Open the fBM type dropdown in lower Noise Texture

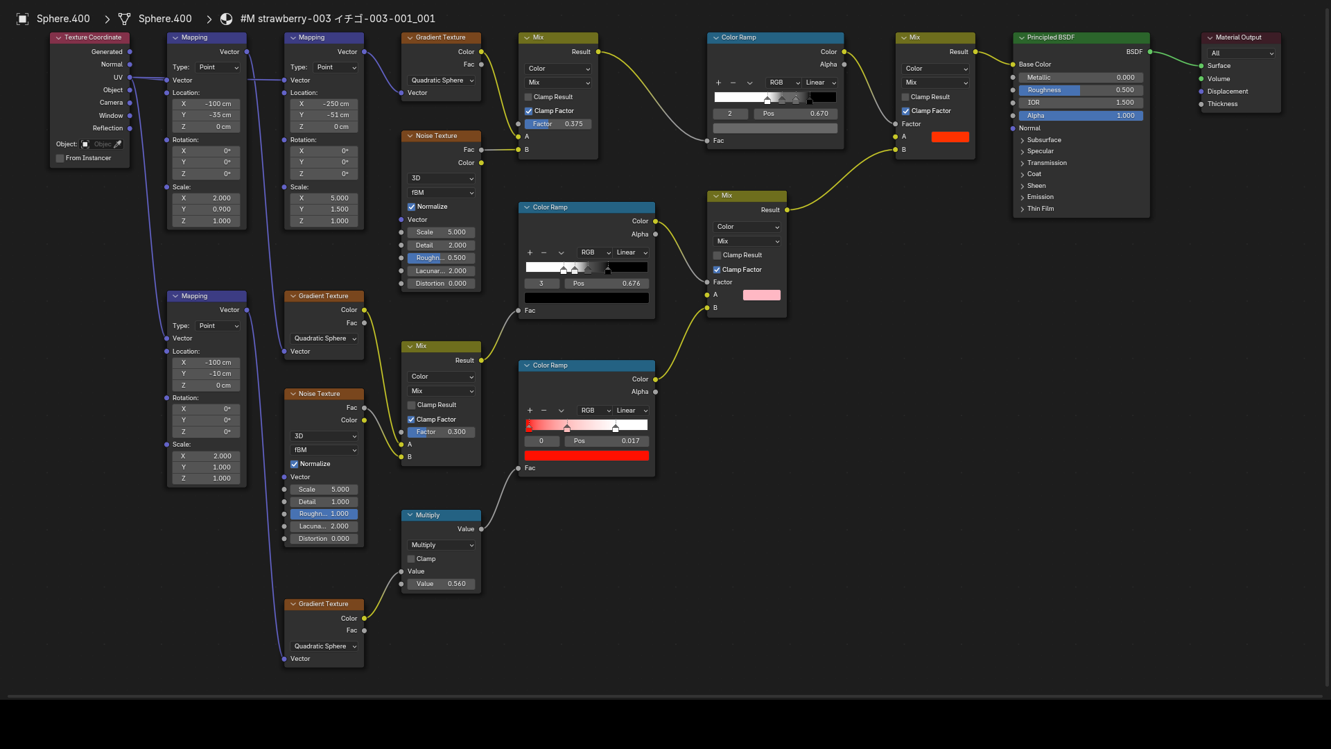[x=324, y=450]
